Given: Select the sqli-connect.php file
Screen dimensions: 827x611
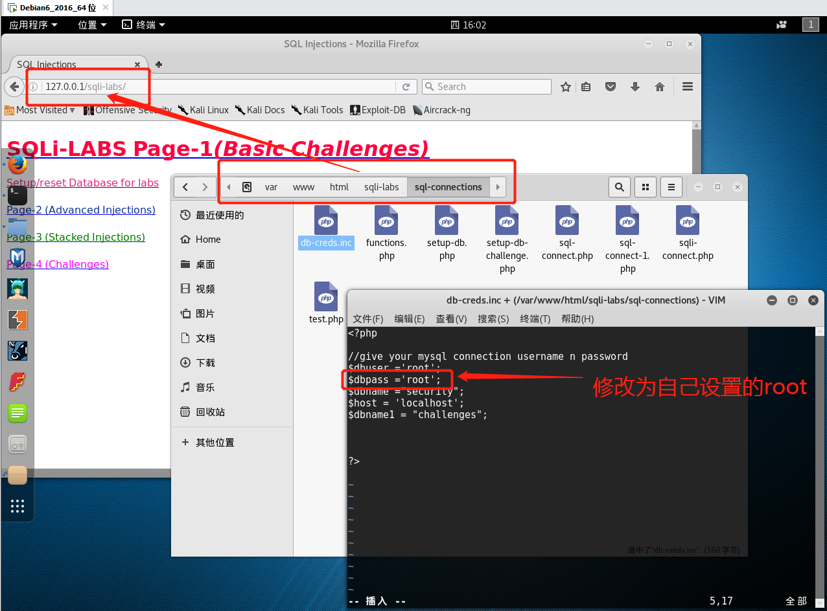Looking at the screenshot, I should (x=688, y=233).
